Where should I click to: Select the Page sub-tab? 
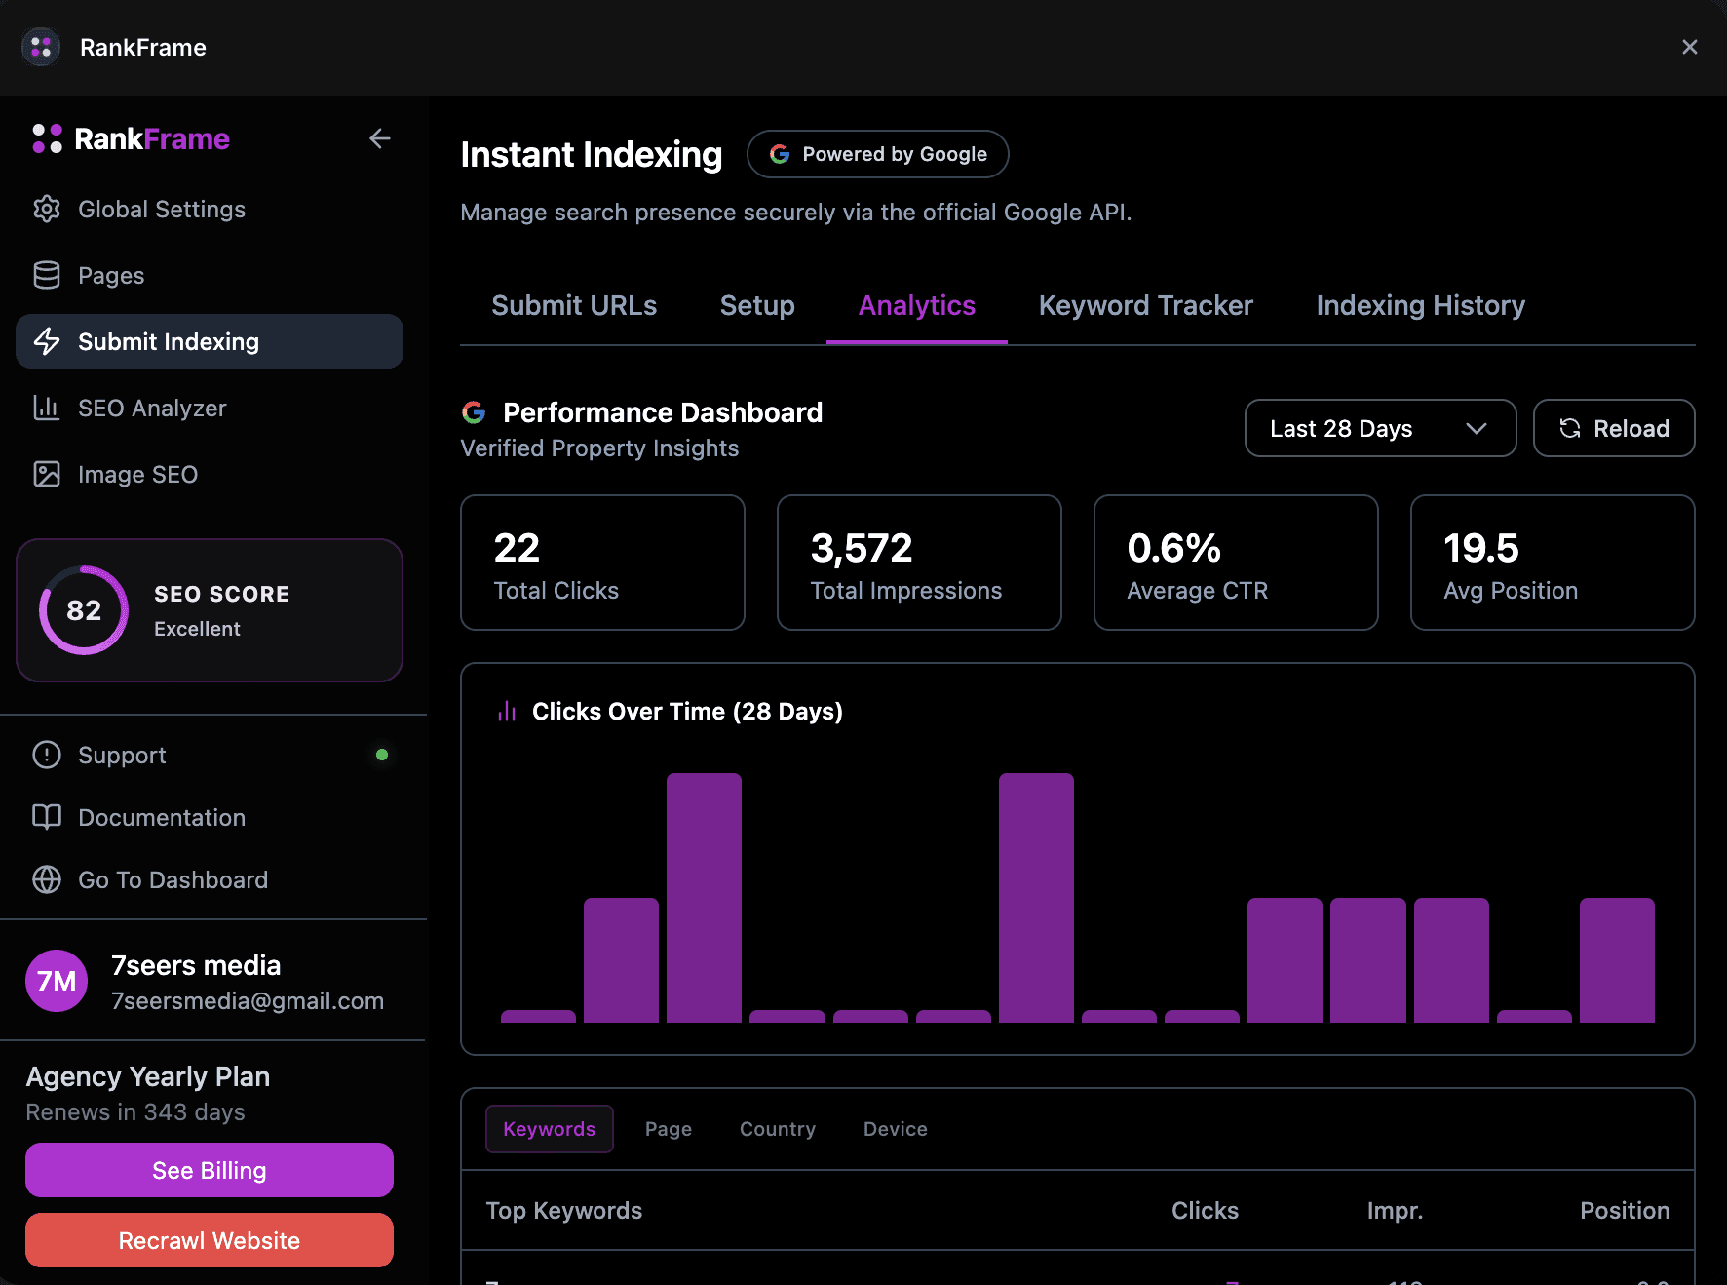tap(669, 1129)
